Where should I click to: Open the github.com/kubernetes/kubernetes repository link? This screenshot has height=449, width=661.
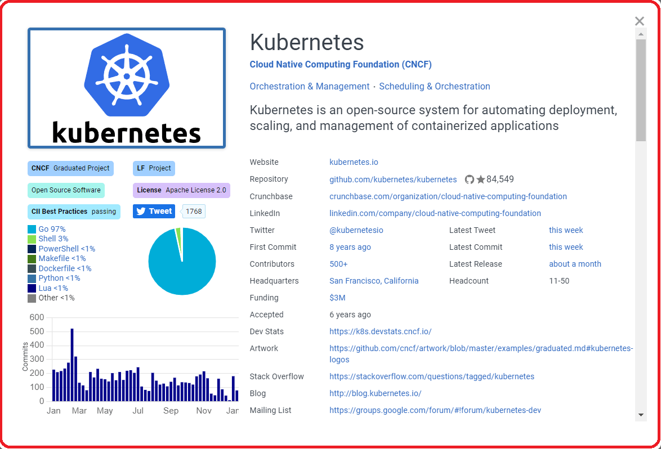point(393,179)
